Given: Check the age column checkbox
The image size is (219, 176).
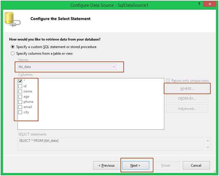Looking at the screenshot, I should click(20, 97).
